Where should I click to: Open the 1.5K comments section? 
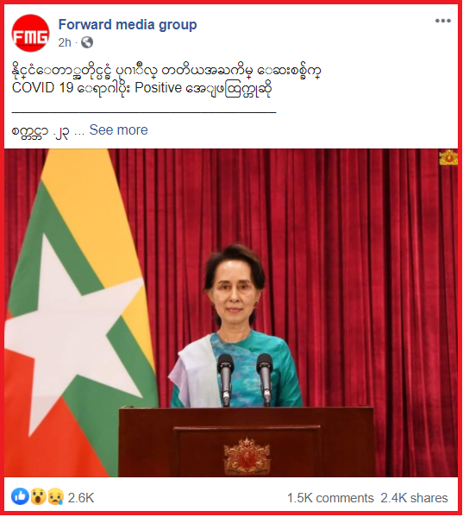point(330,498)
